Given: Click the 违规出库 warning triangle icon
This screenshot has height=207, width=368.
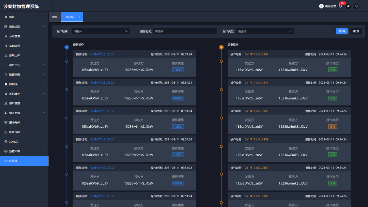Looking at the screenshot, I should tap(6, 55).
